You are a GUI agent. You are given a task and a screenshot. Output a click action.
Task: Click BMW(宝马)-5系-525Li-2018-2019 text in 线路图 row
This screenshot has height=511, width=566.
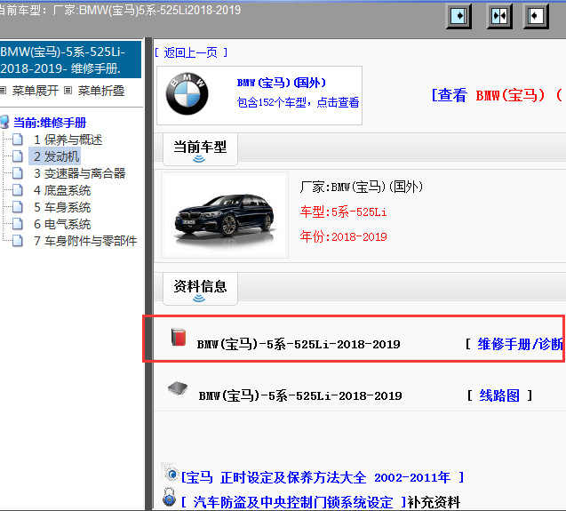pyautogui.click(x=300, y=395)
